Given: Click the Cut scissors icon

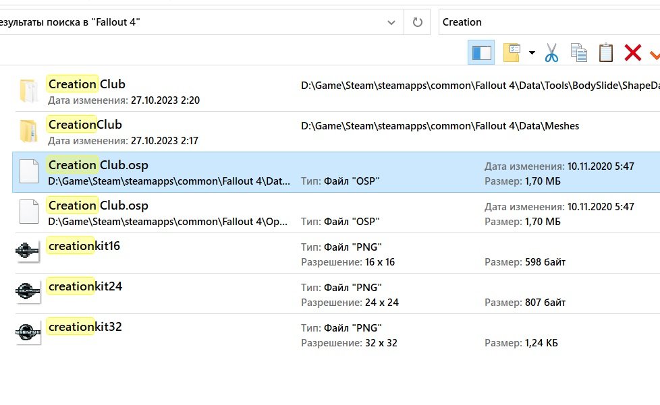Looking at the screenshot, I should pos(552,53).
